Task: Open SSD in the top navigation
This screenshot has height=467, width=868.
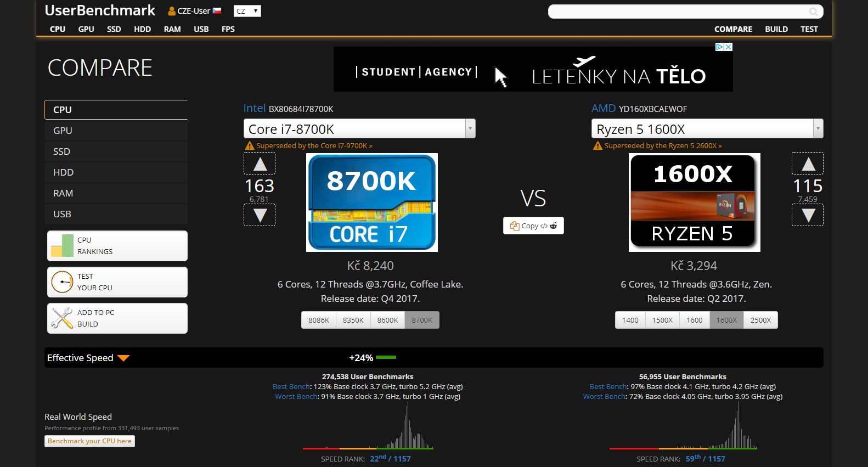Action: [x=114, y=29]
